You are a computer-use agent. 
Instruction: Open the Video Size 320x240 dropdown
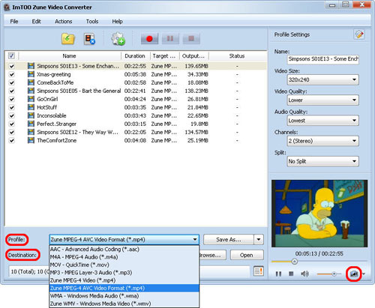click(323, 79)
